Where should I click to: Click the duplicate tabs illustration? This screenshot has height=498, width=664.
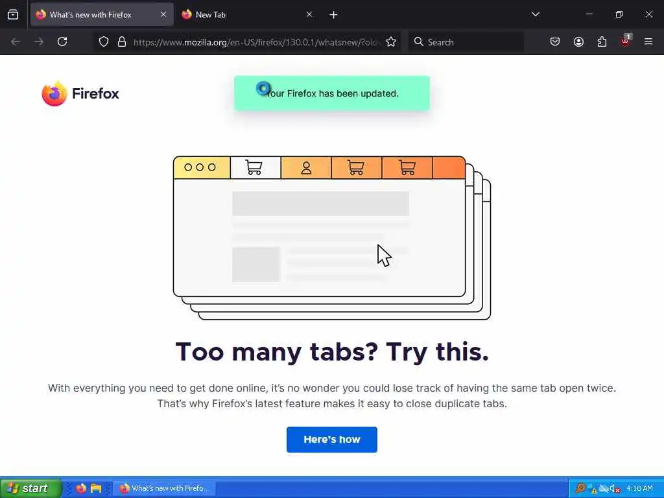click(x=332, y=237)
